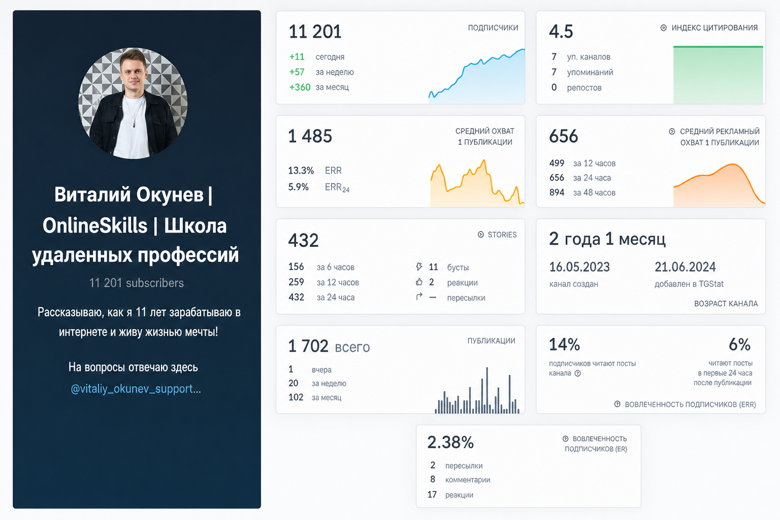The width and height of the screenshot is (780, 520).
Task: Open the СРЕДНИЙ ОХВАТ 1 ПУБЛИКАЦИИ label
Action: pyautogui.click(x=485, y=137)
